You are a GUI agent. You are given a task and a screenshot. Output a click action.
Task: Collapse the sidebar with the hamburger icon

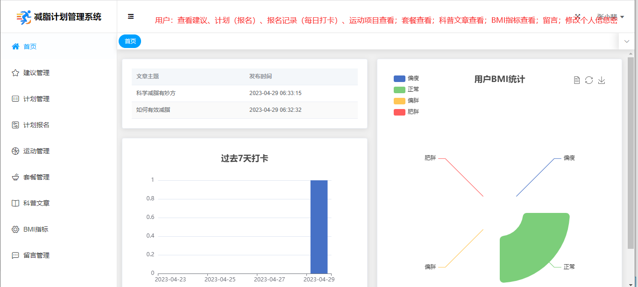click(131, 16)
